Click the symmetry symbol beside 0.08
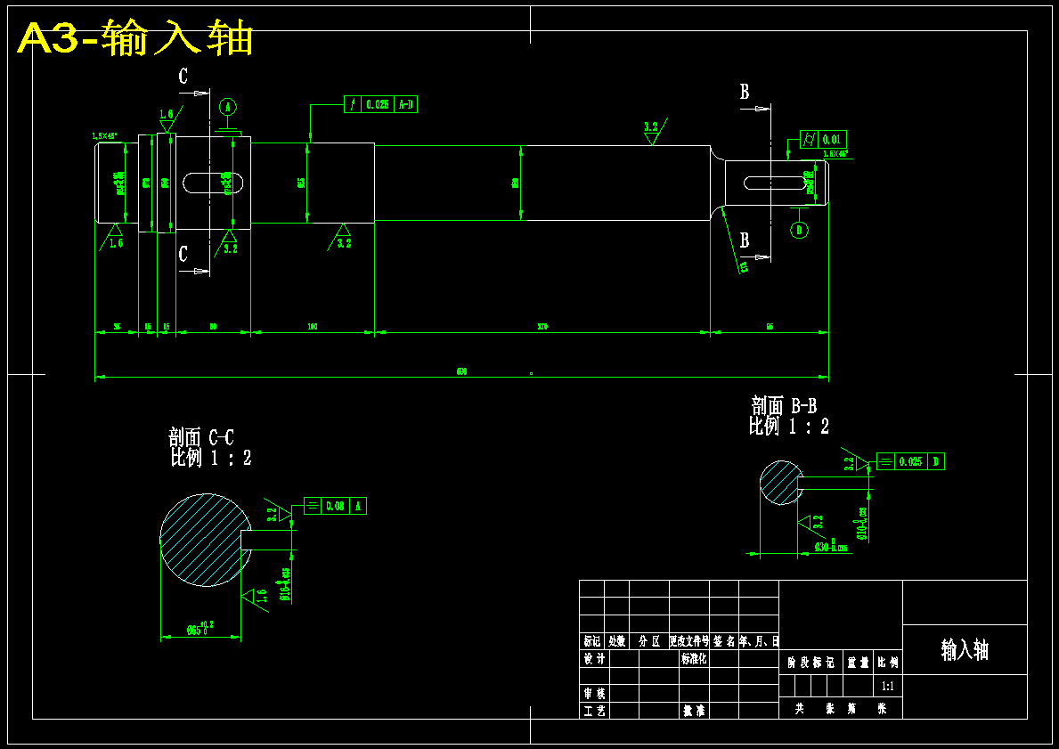 (312, 505)
